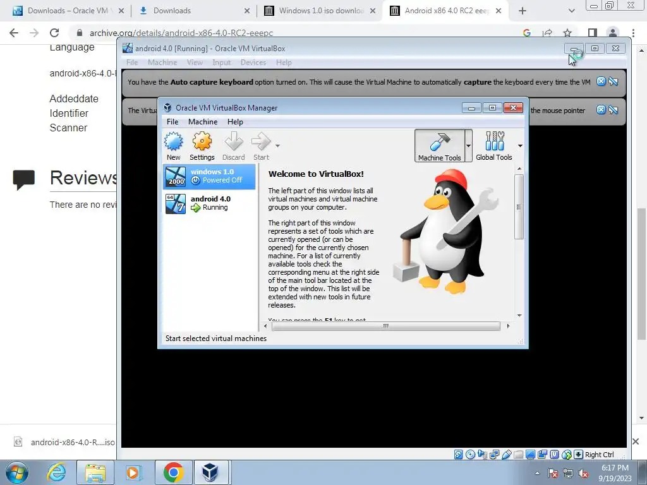
Task: Switch to Windows 1.0 iso download tab
Action: coord(321,11)
